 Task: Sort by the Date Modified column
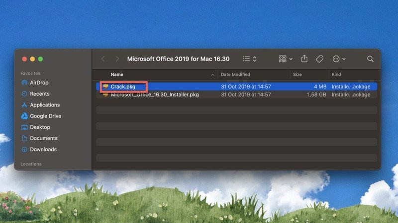tap(235, 75)
